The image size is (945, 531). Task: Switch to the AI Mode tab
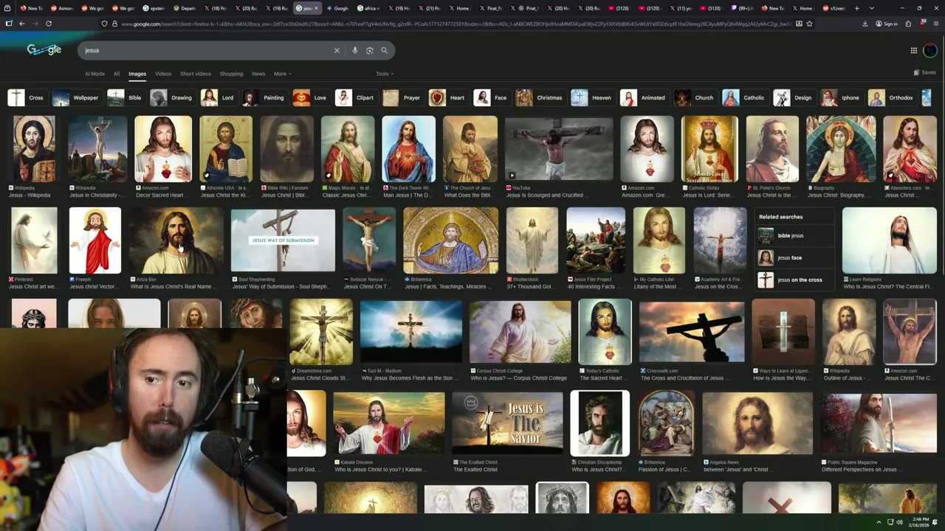[x=94, y=74]
